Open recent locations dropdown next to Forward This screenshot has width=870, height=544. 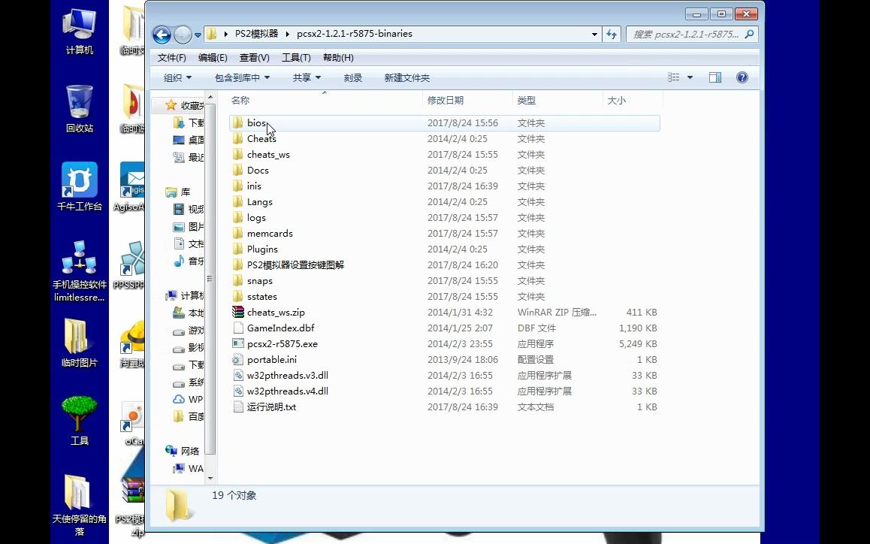pos(198,35)
